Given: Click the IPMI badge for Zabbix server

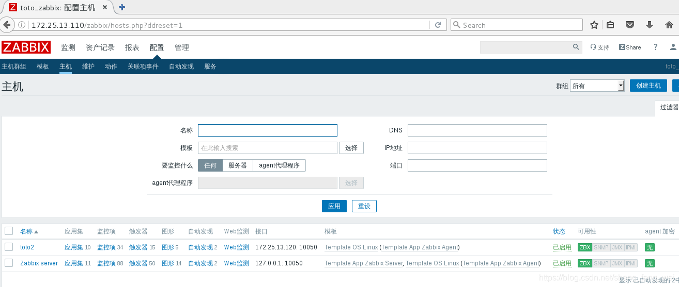Looking at the screenshot, I should point(630,263).
